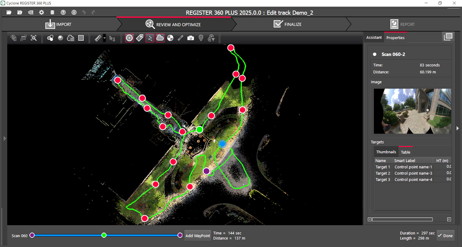
Task: Select the Target 3 row
Action: tap(413, 179)
